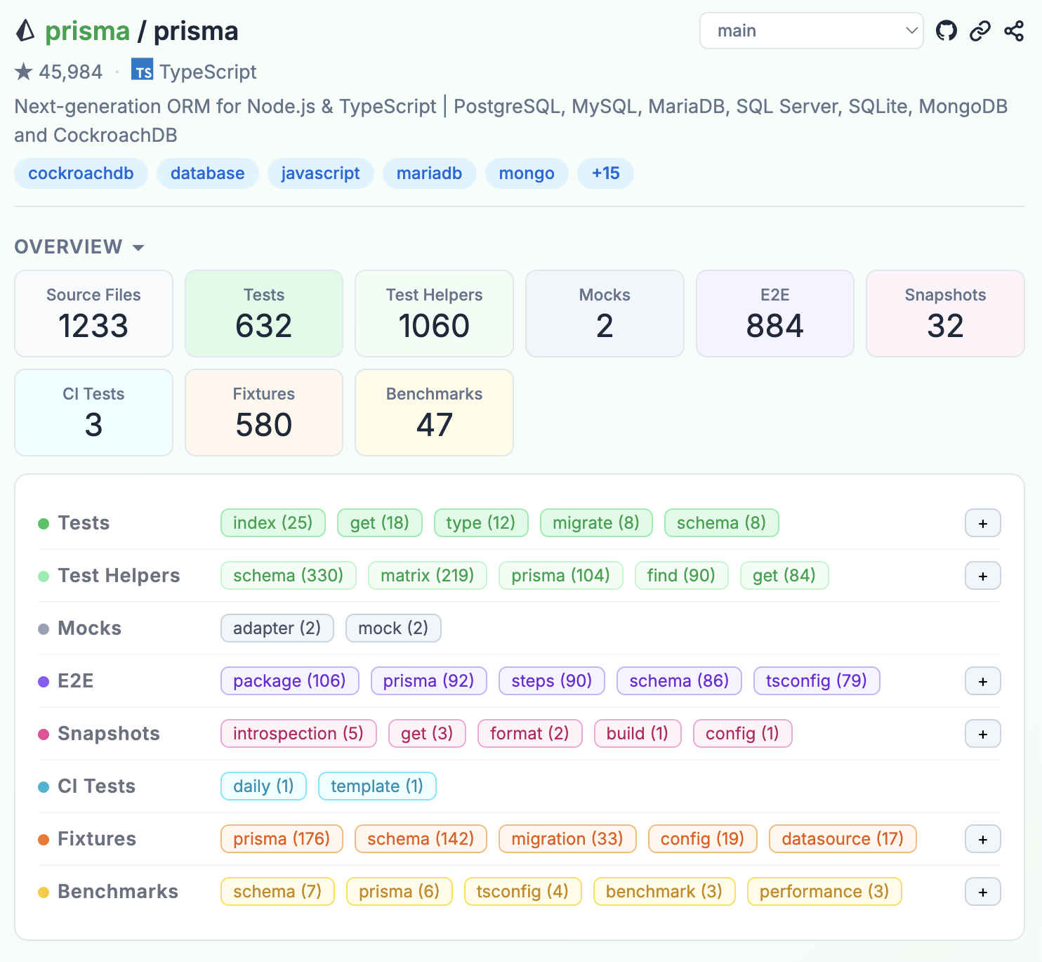Open the prisma organization link
This screenshot has height=962, width=1042.
click(x=88, y=32)
